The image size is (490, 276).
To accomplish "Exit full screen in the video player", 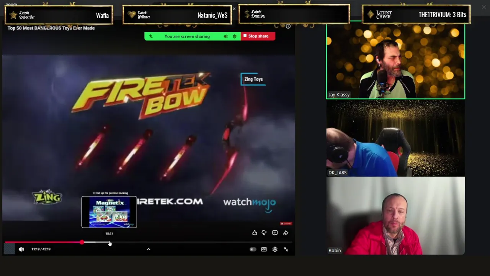I will click(x=286, y=249).
